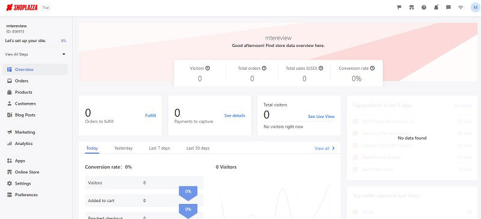
Task: Click the No visitors right now text
Action: tap(283, 126)
